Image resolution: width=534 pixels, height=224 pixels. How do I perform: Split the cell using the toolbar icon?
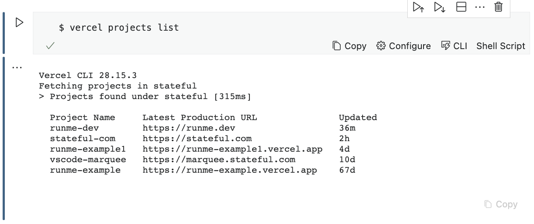461,7
